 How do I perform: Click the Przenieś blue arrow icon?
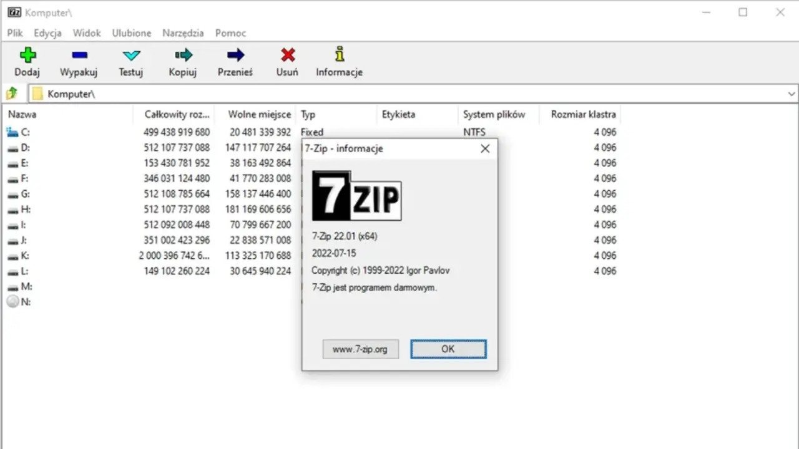point(235,55)
